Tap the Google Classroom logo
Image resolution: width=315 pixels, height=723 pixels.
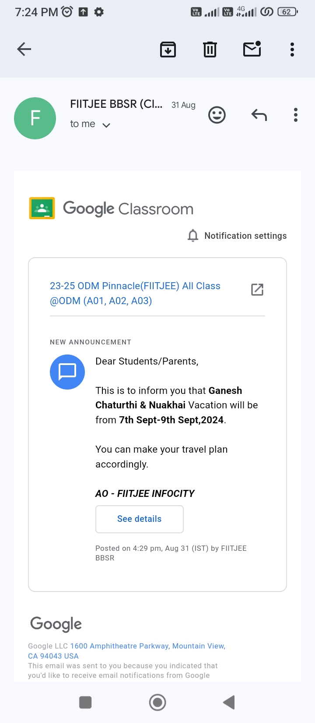point(42,208)
